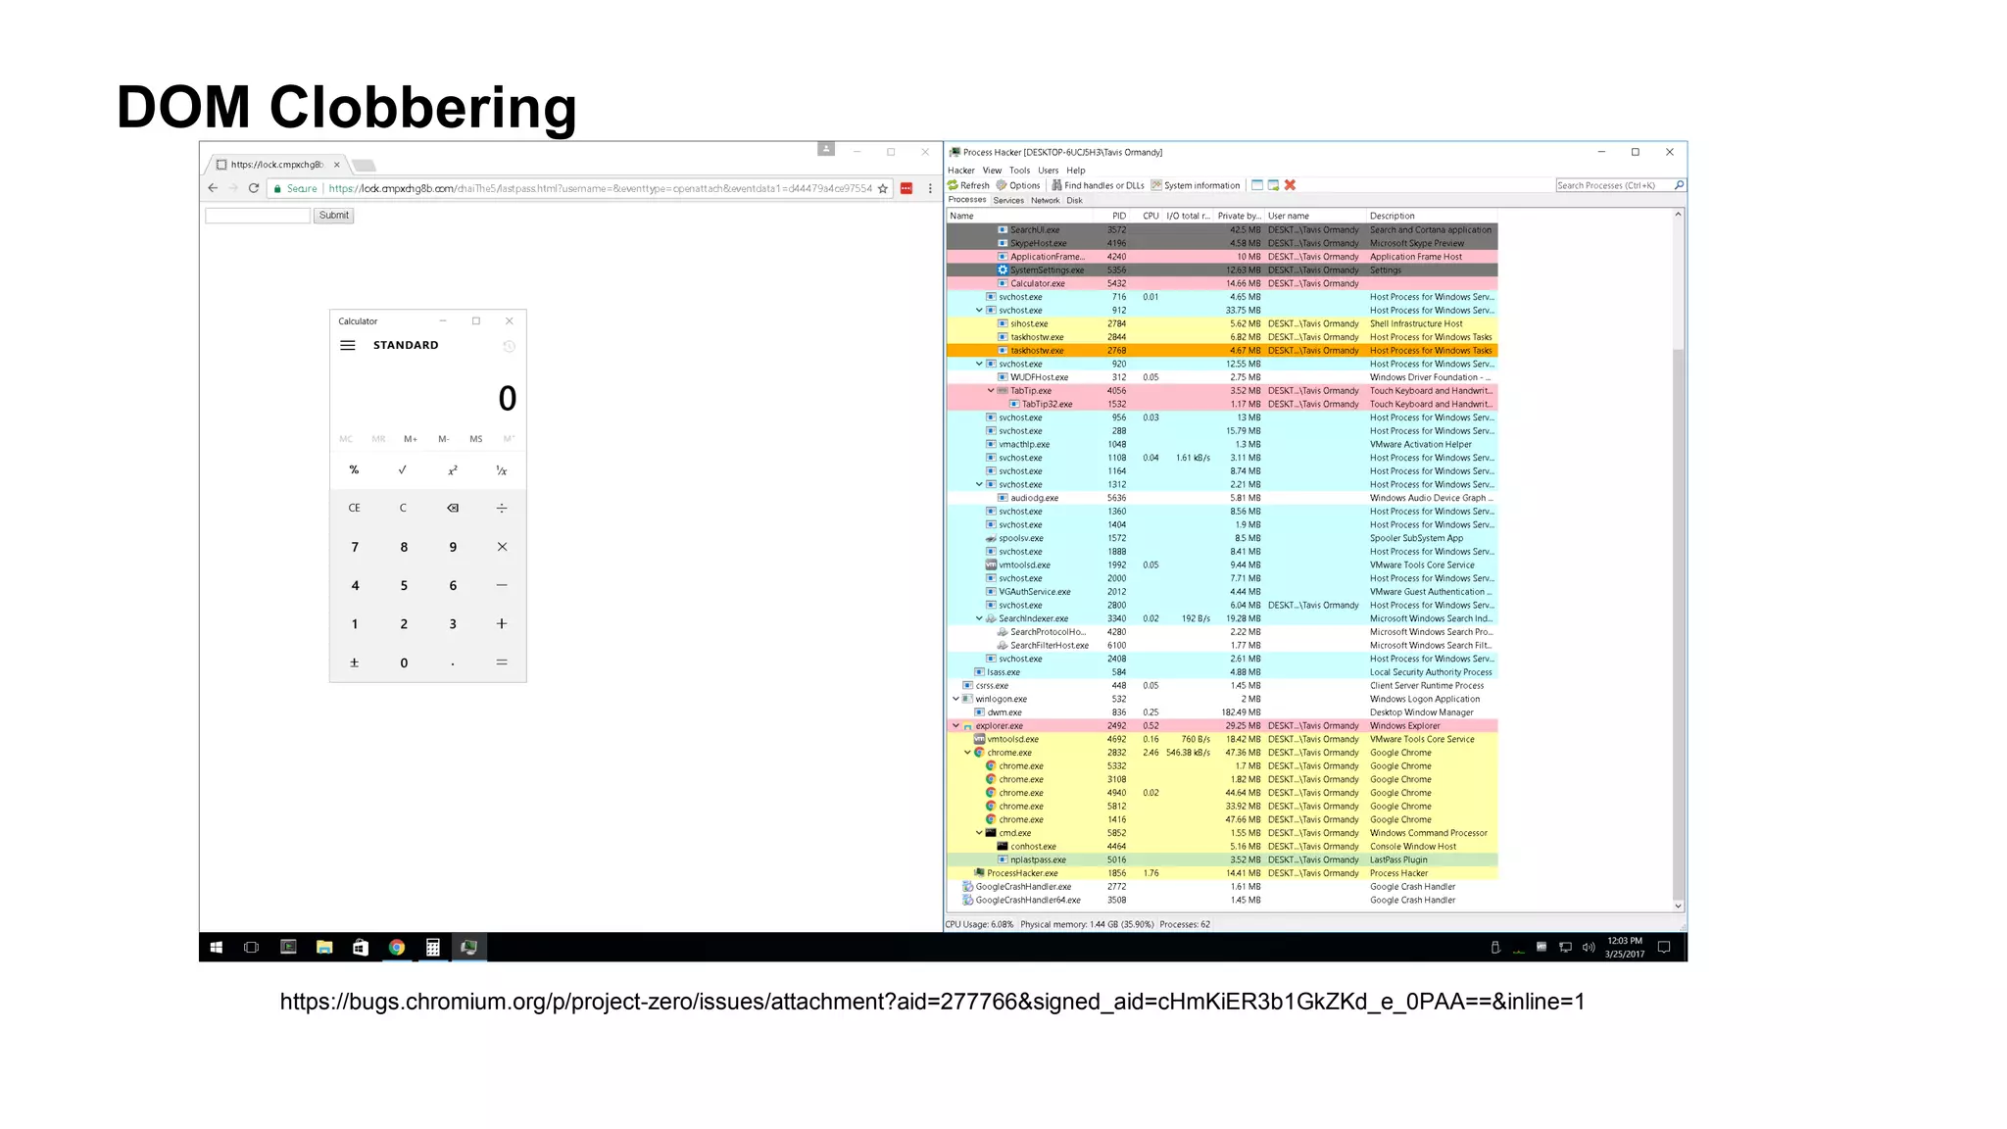Collapse the cmd.exe tree node

(979, 833)
